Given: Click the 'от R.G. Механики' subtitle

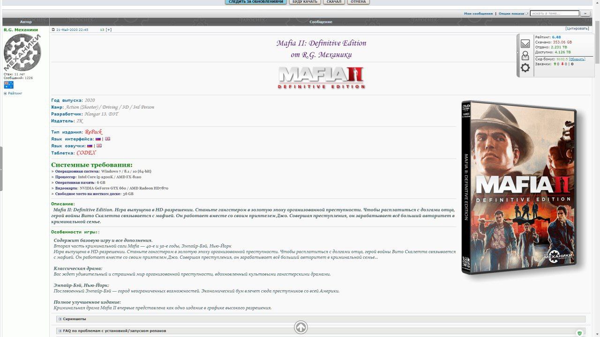Looking at the screenshot, I should click(x=321, y=55).
